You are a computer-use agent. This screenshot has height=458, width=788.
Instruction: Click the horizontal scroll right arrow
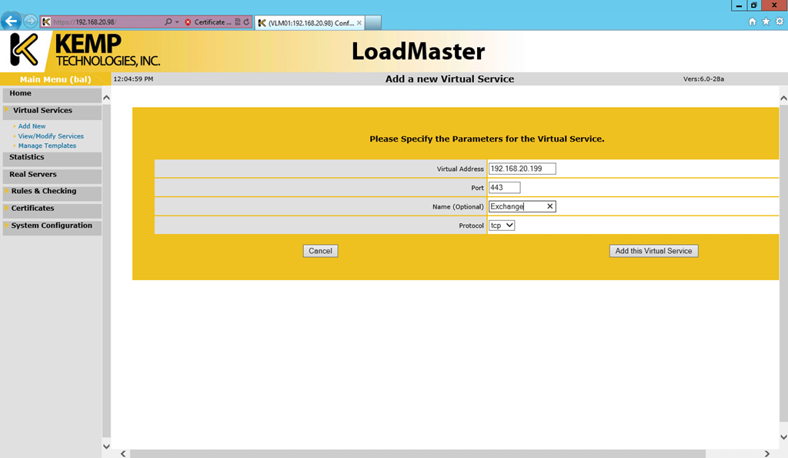click(x=767, y=453)
